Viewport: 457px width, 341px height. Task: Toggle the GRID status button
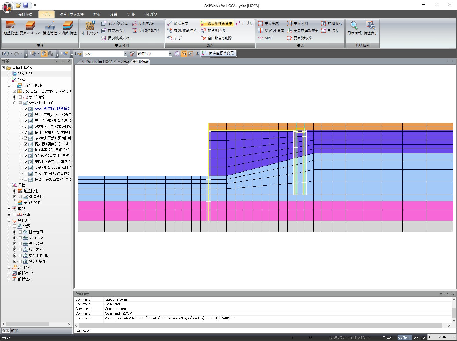387,337
